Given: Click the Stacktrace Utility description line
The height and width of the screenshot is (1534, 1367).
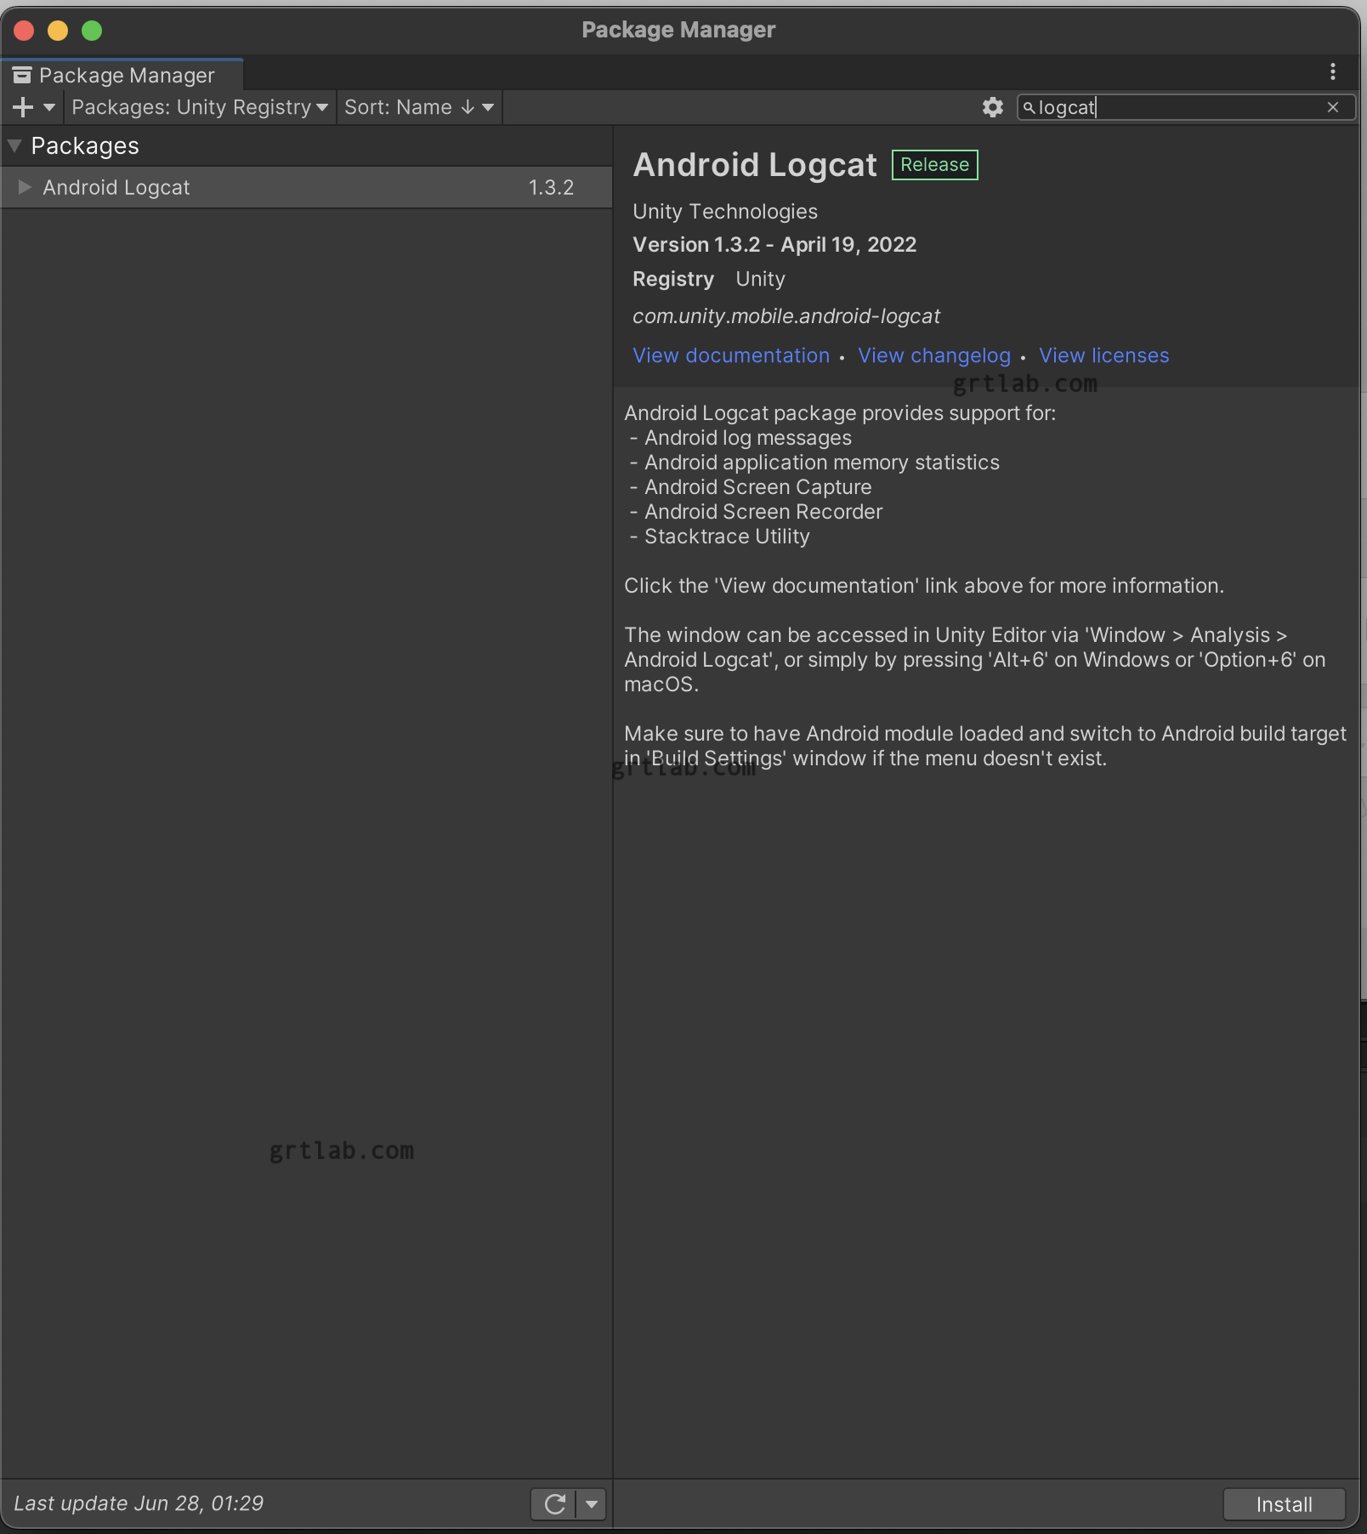Looking at the screenshot, I should tap(727, 537).
